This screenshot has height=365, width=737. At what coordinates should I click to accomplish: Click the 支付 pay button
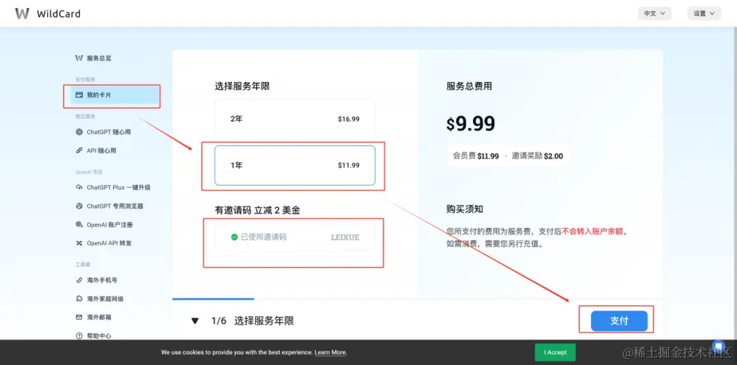pyautogui.click(x=619, y=321)
